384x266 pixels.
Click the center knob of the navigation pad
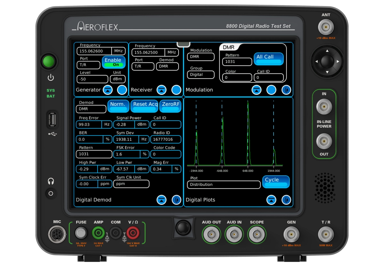(x=327, y=61)
